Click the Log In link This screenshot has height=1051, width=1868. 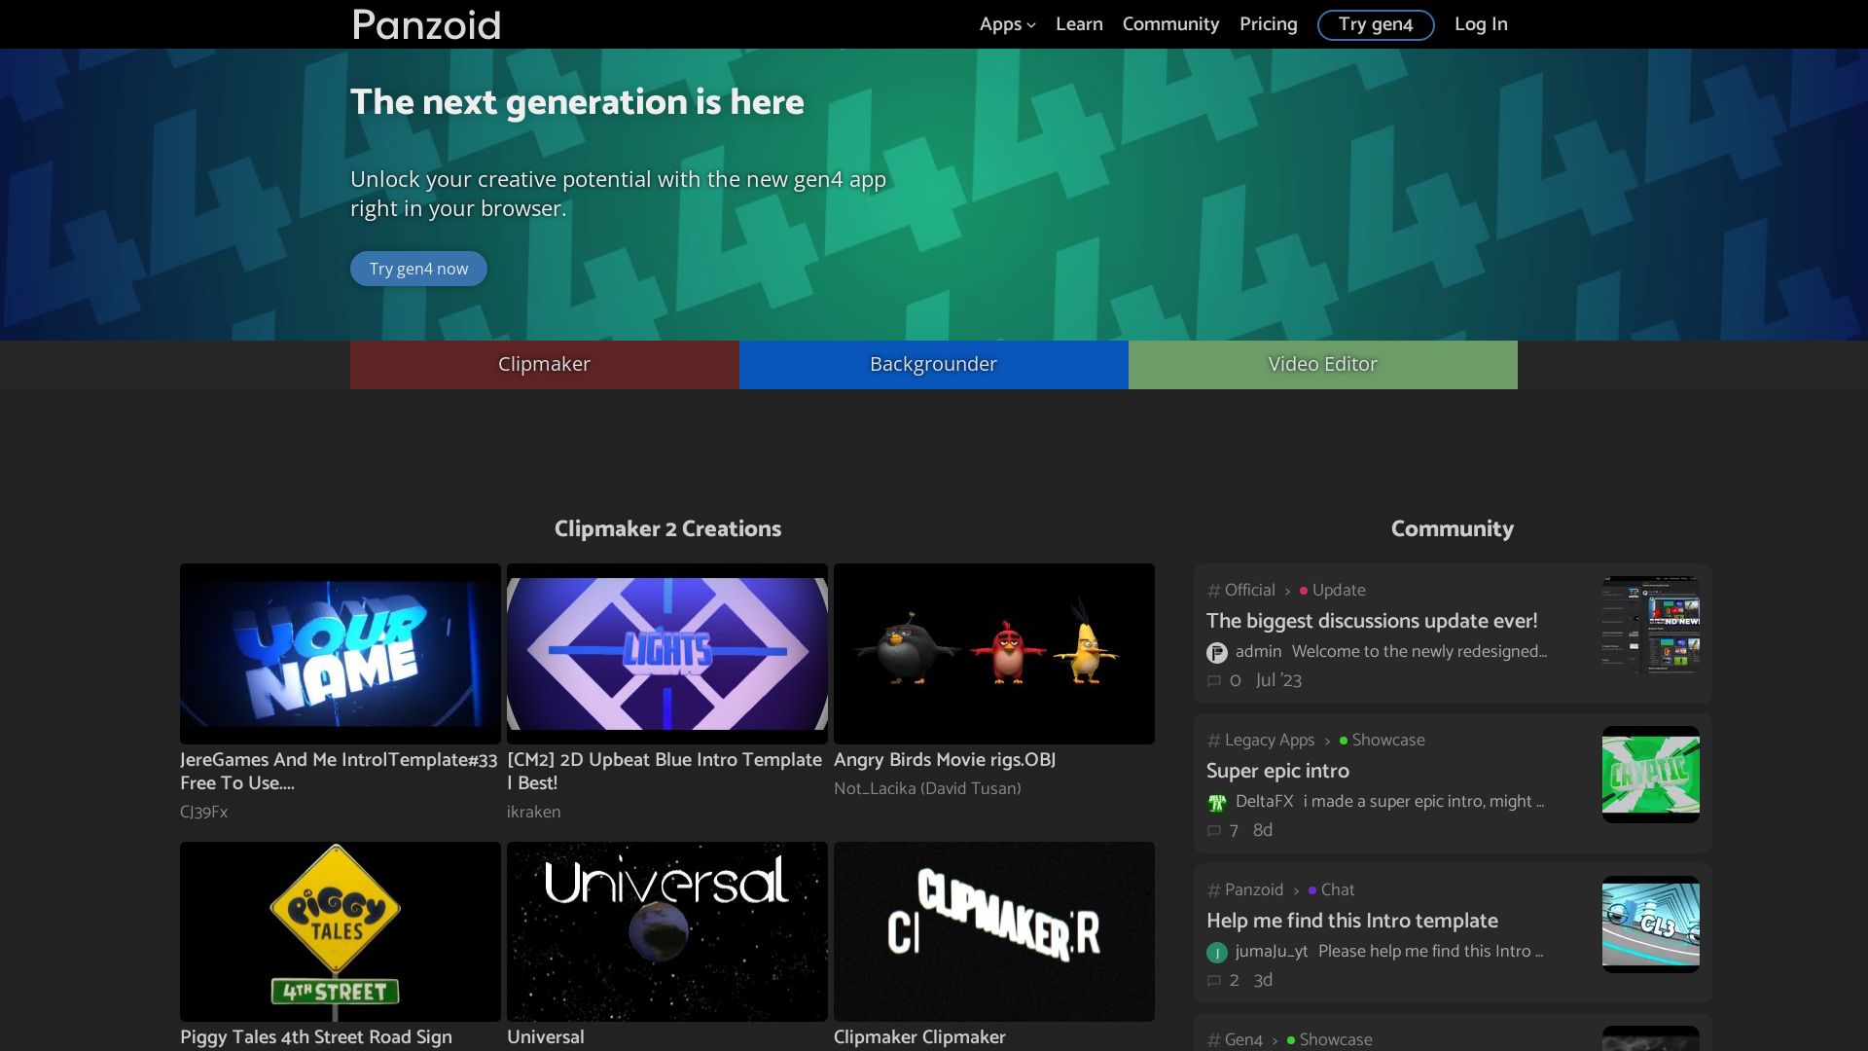point(1480,24)
